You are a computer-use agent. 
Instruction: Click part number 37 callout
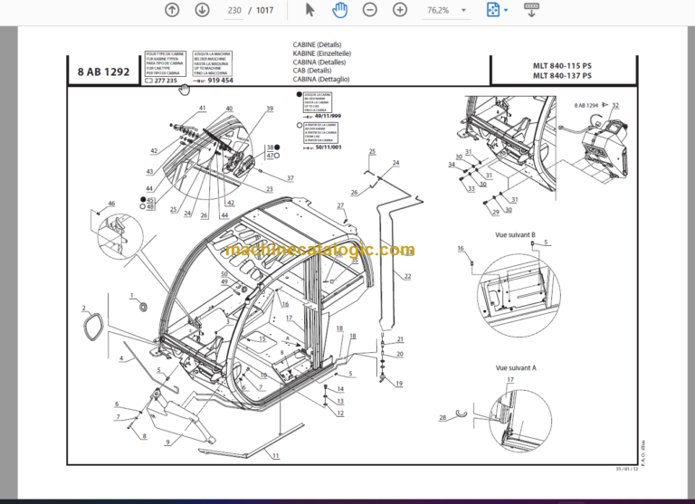[290, 178]
